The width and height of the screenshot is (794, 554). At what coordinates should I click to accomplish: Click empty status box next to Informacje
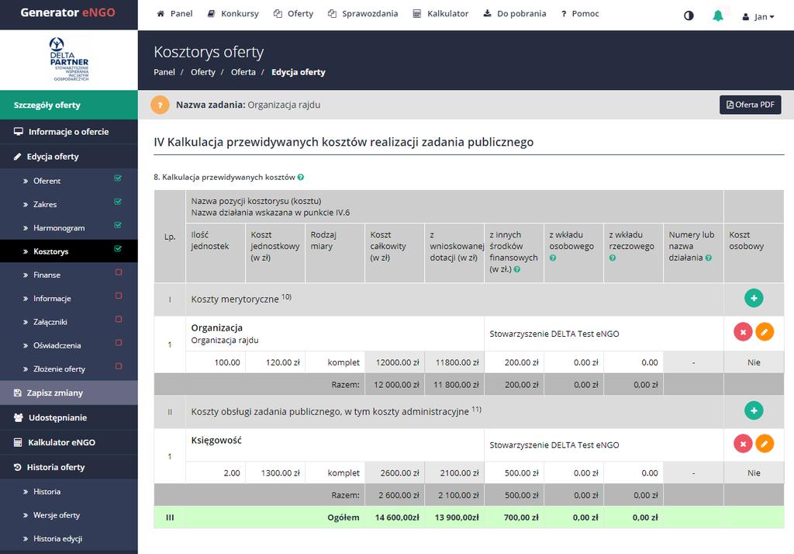[x=119, y=296]
